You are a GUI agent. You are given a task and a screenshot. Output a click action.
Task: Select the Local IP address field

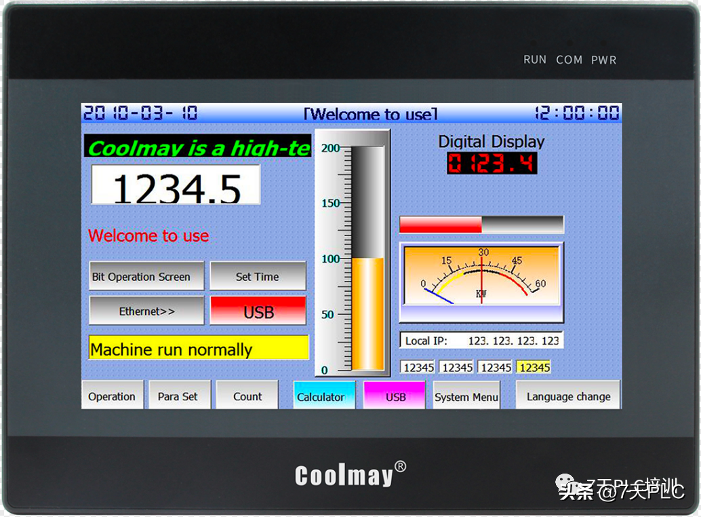pyautogui.click(x=481, y=341)
